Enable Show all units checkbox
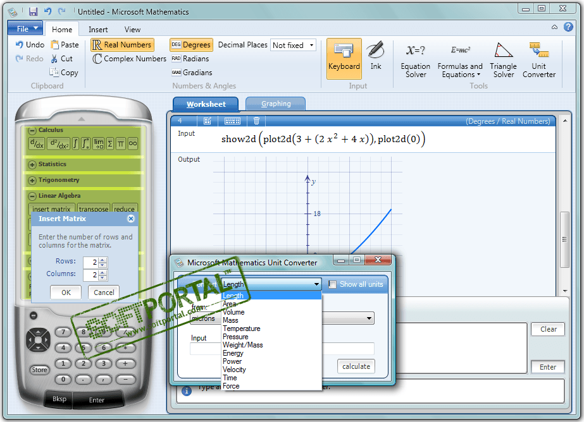Image resolution: width=584 pixels, height=422 pixels. [x=333, y=284]
